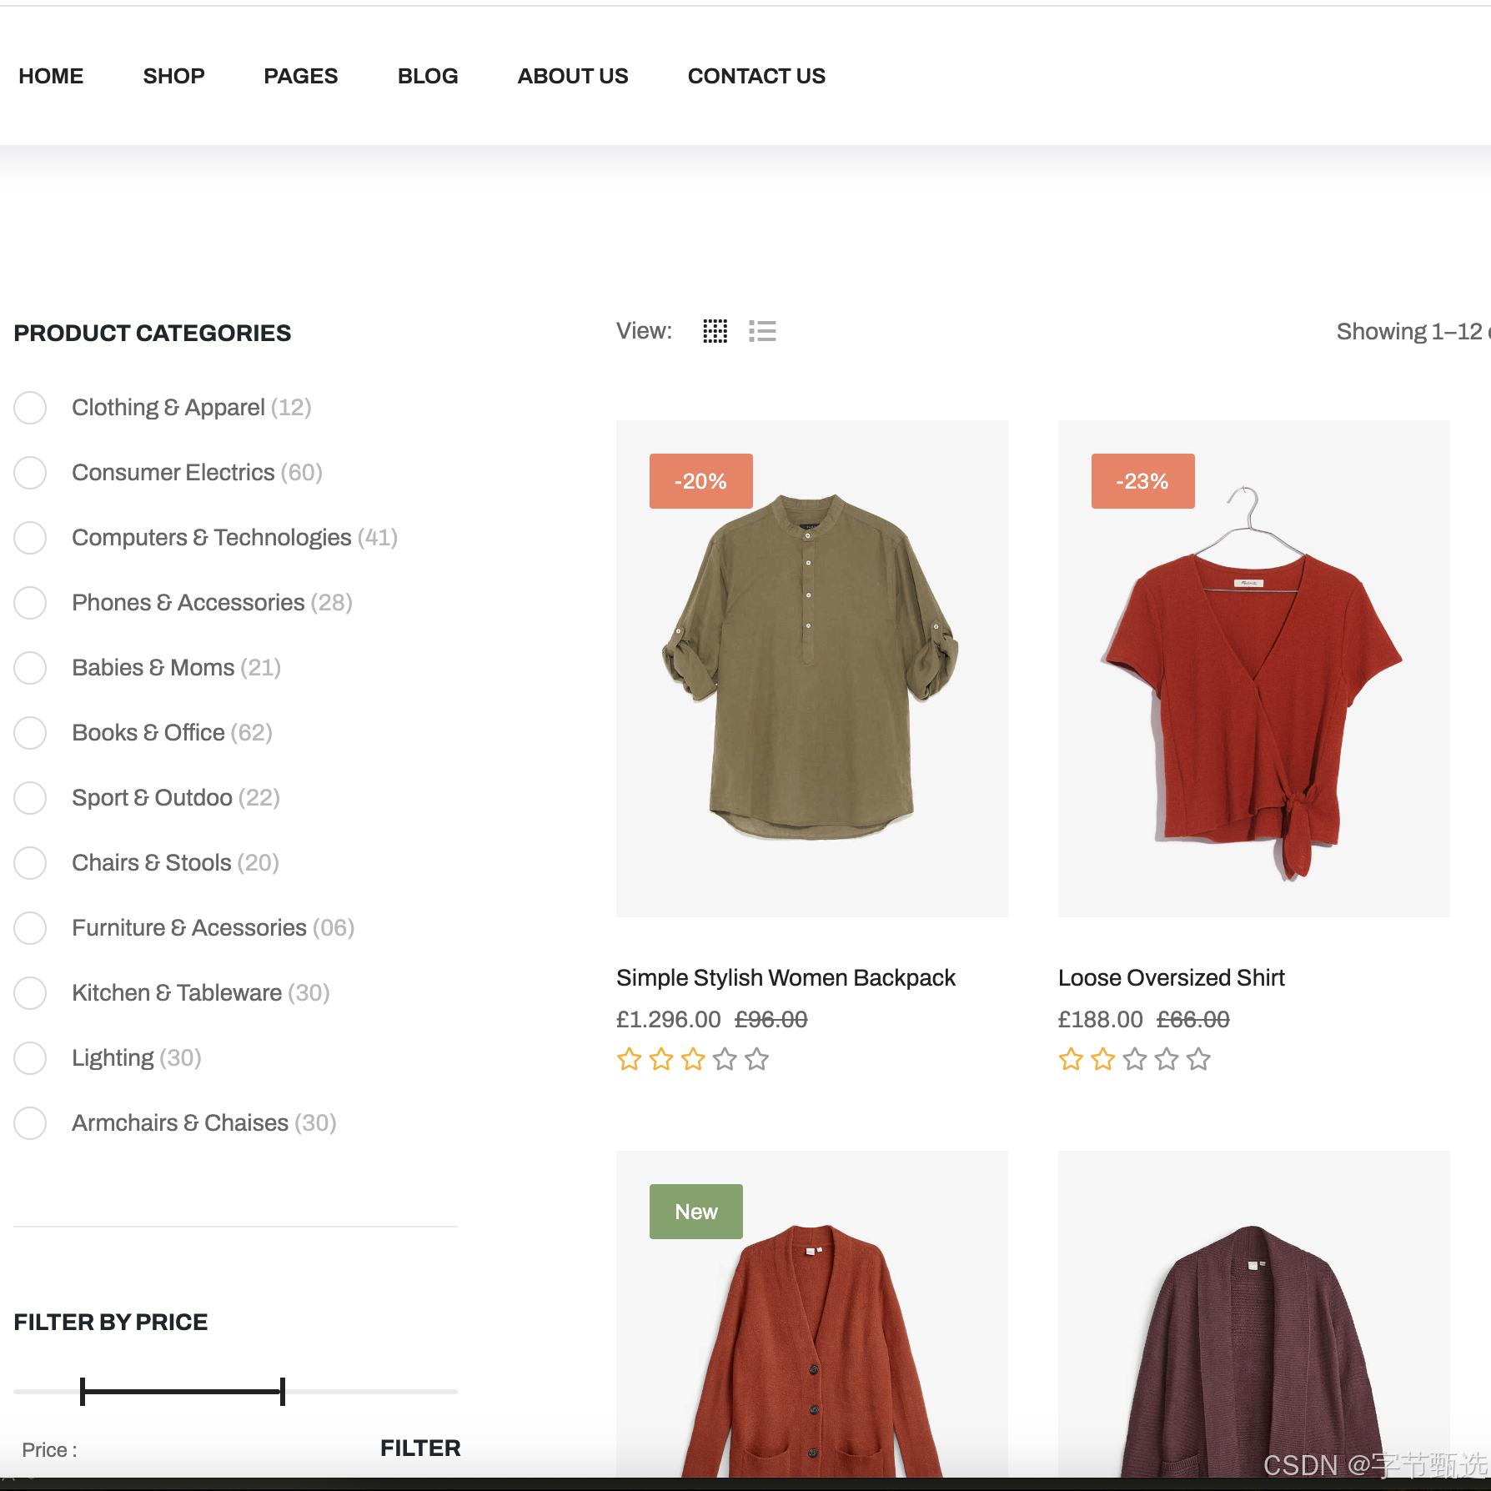1491x1491 pixels.
Task: Click price £1.296.00 text
Action: click(x=669, y=1019)
